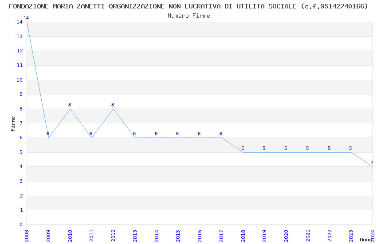Image resolution: width=377 pixels, height=244 pixels.
Task: Select the year 2008 on the x-axis
Action: [x=27, y=236]
